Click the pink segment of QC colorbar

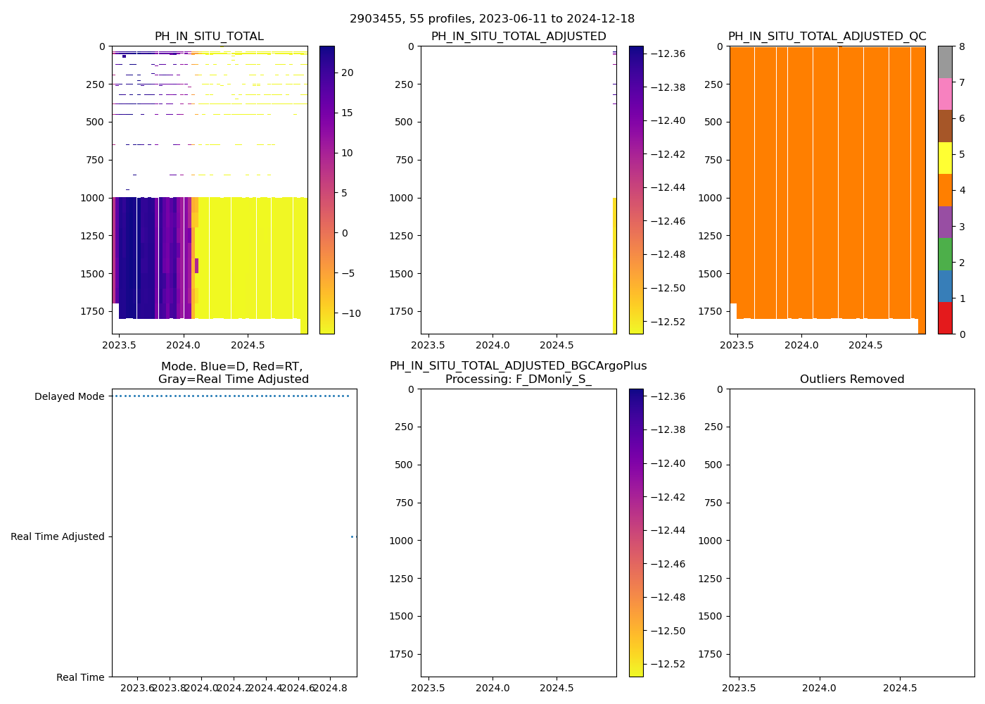[944, 94]
